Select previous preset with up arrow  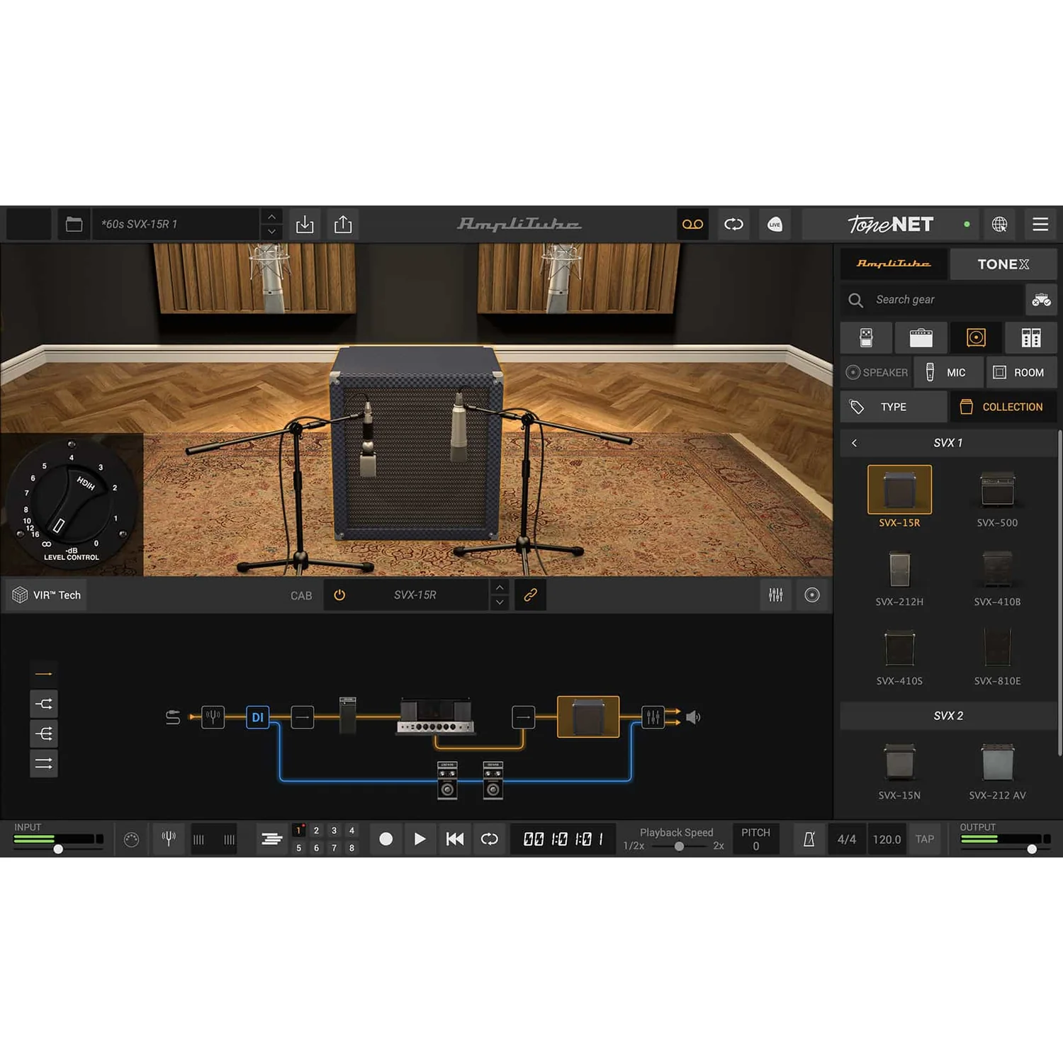[271, 216]
